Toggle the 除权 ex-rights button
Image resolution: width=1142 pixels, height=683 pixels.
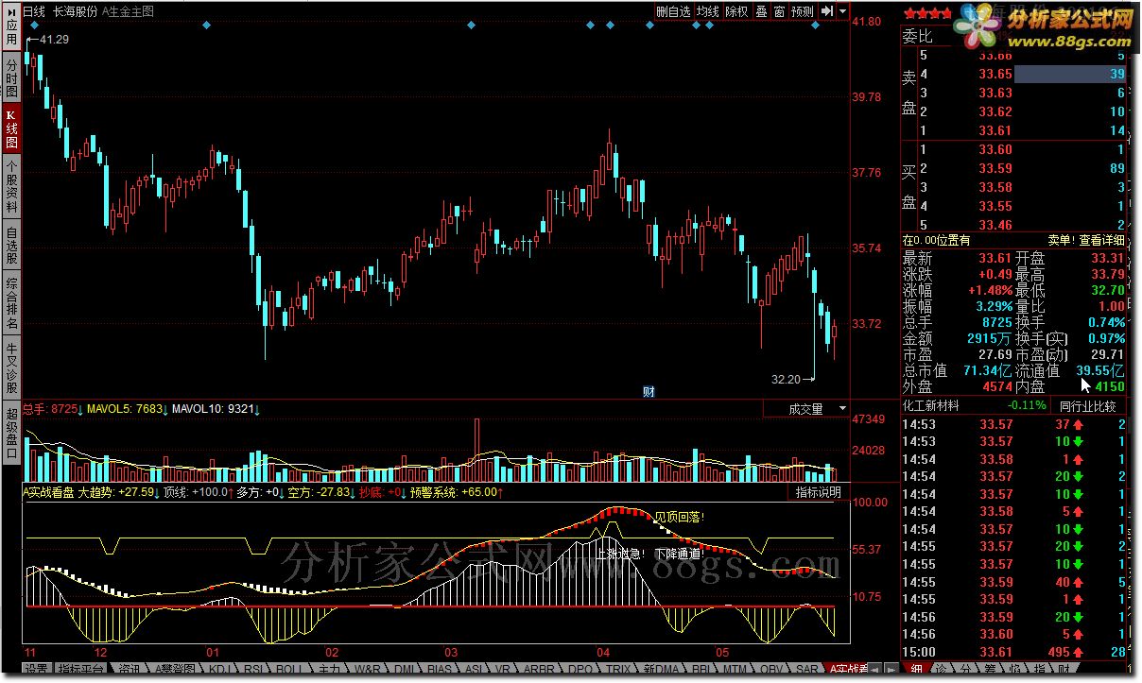click(x=736, y=11)
